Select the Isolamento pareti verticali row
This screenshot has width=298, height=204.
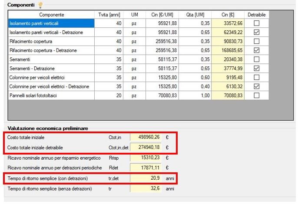[50, 23]
